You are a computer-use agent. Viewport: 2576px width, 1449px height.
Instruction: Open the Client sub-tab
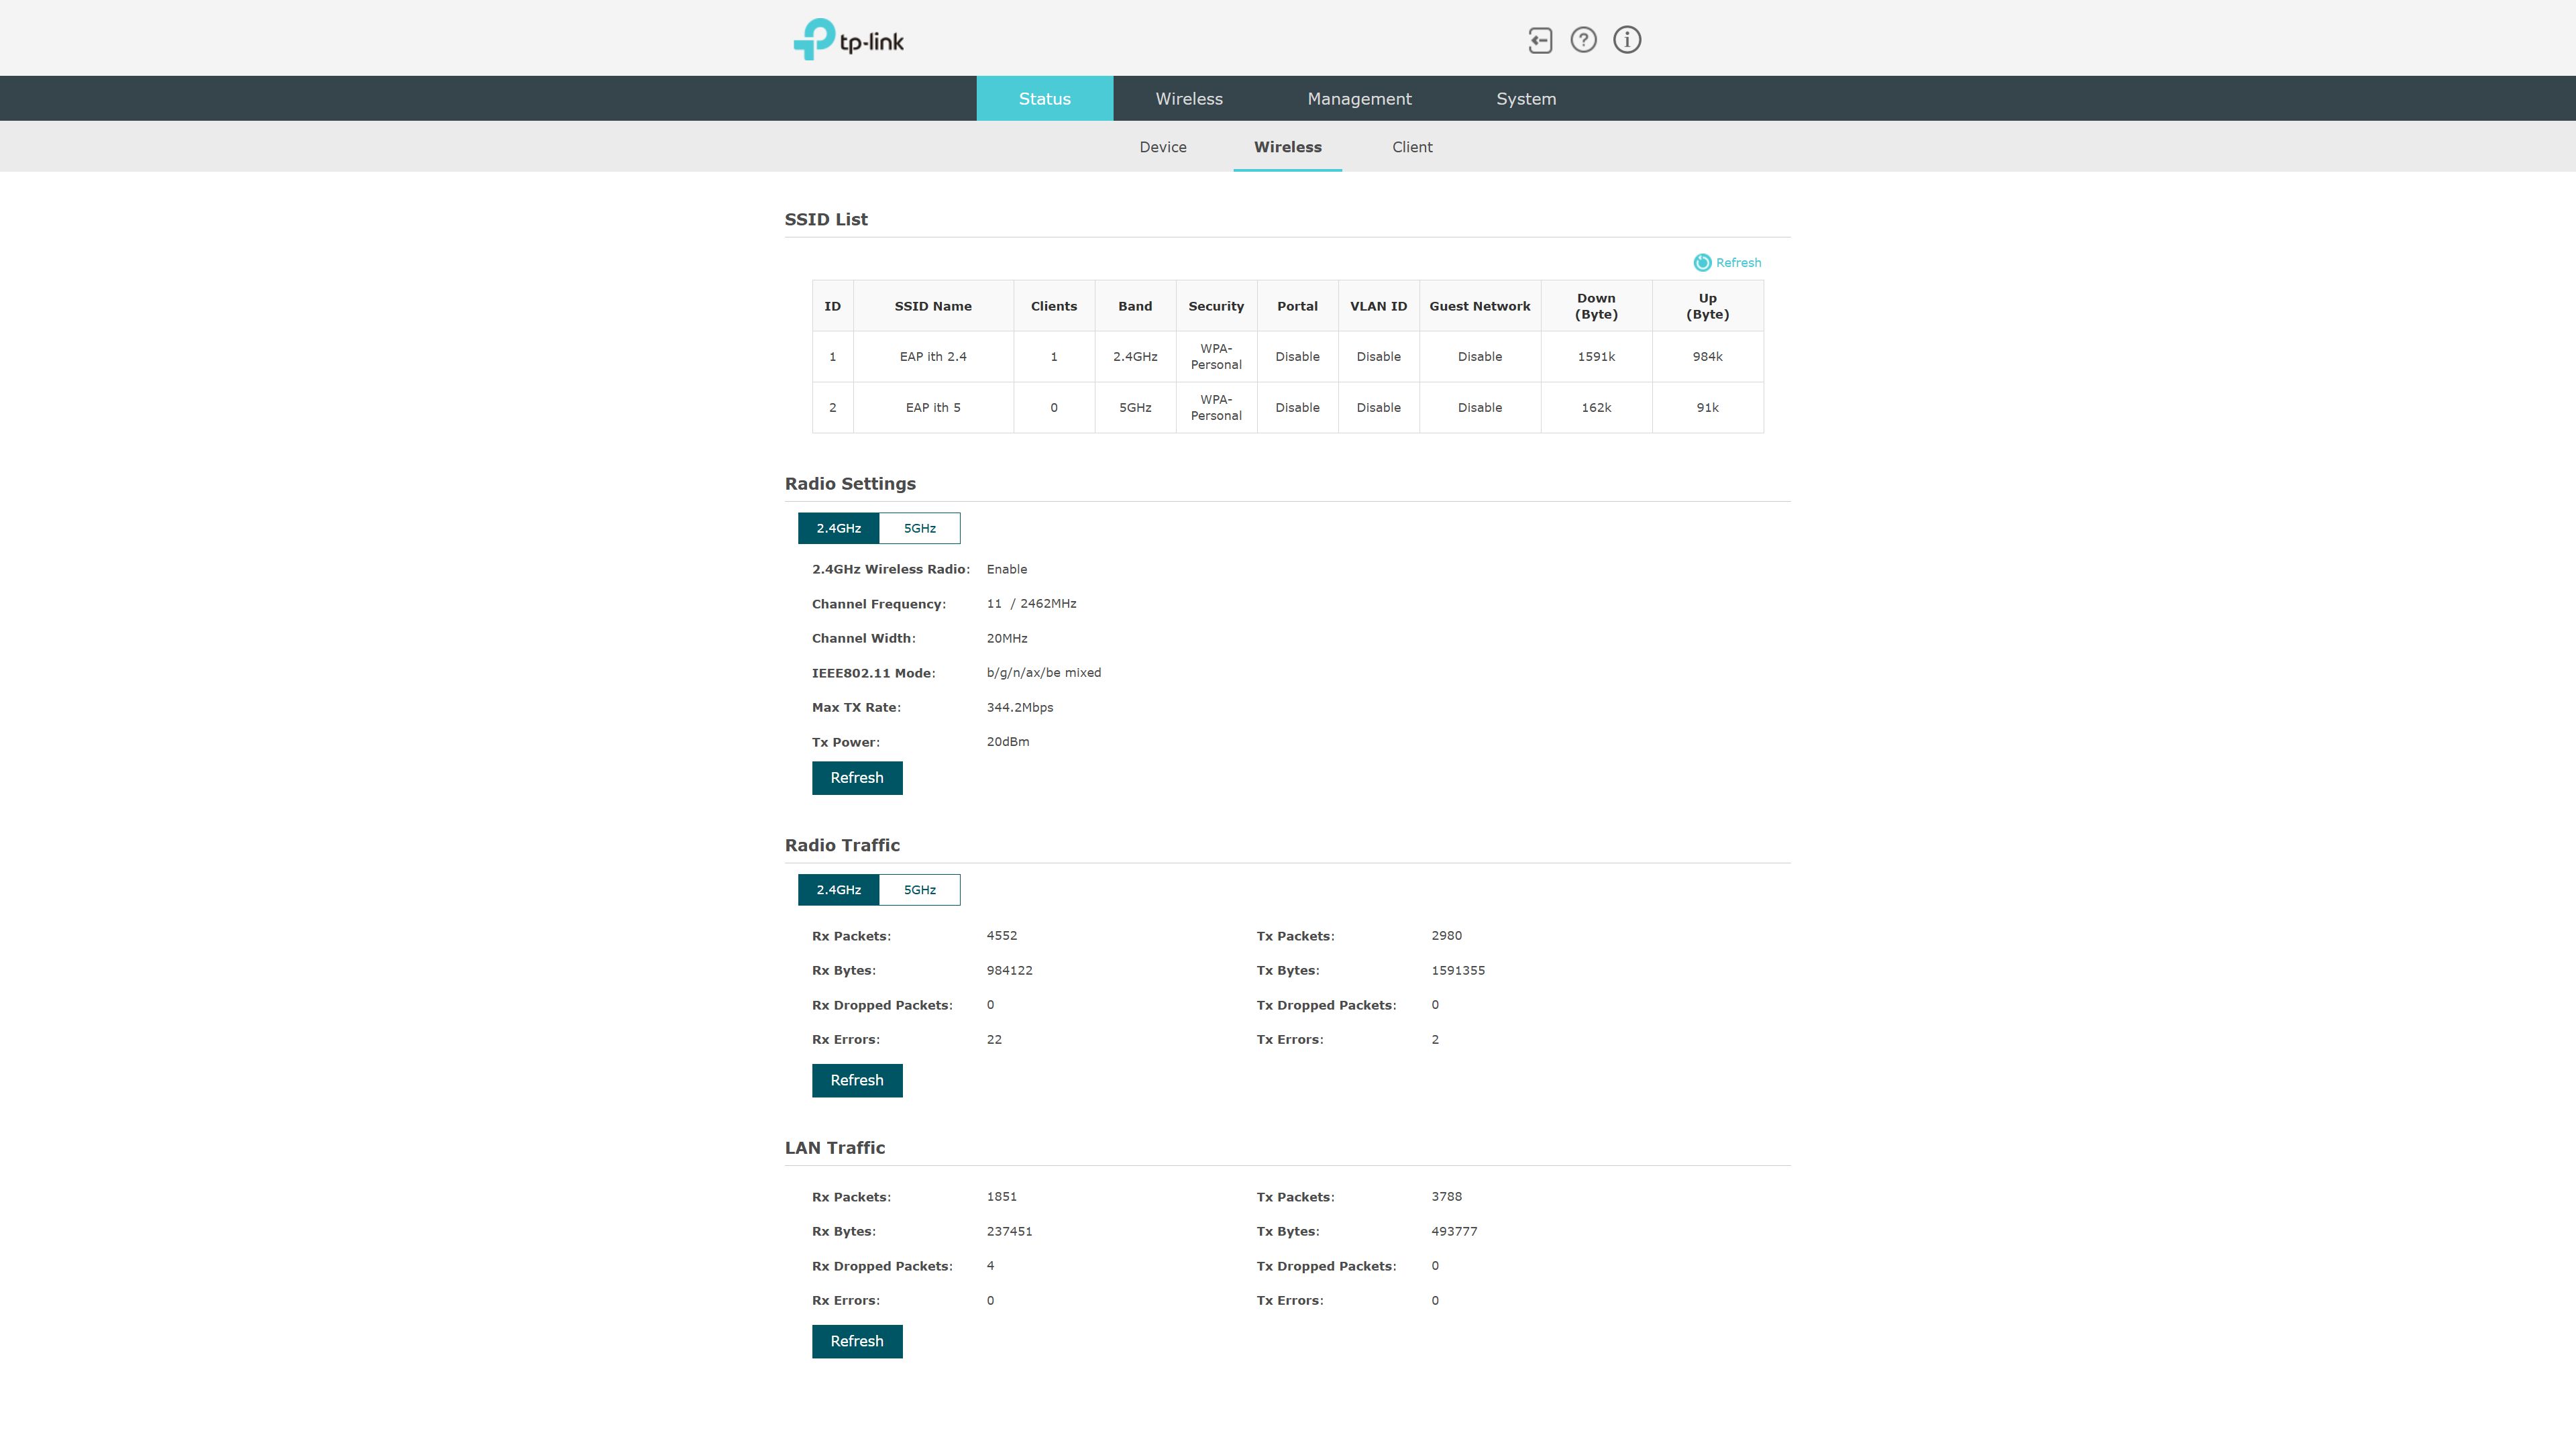pyautogui.click(x=1412, y=147)
